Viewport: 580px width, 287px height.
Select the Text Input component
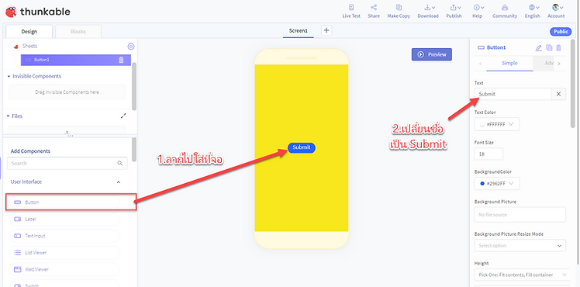point(64,236)
